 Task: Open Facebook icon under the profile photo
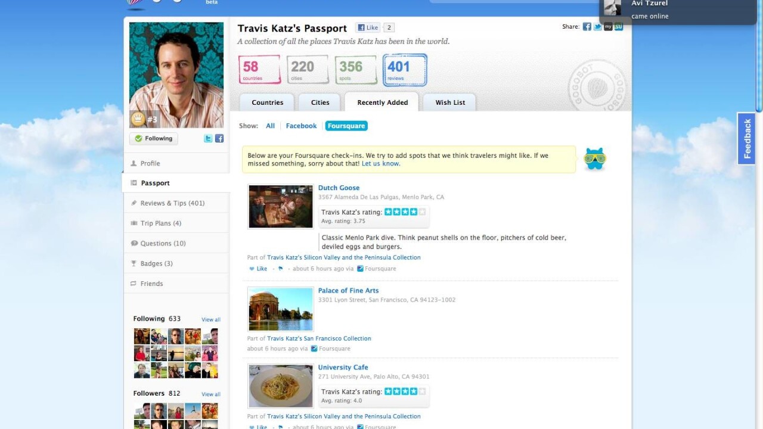click(219, 138)
